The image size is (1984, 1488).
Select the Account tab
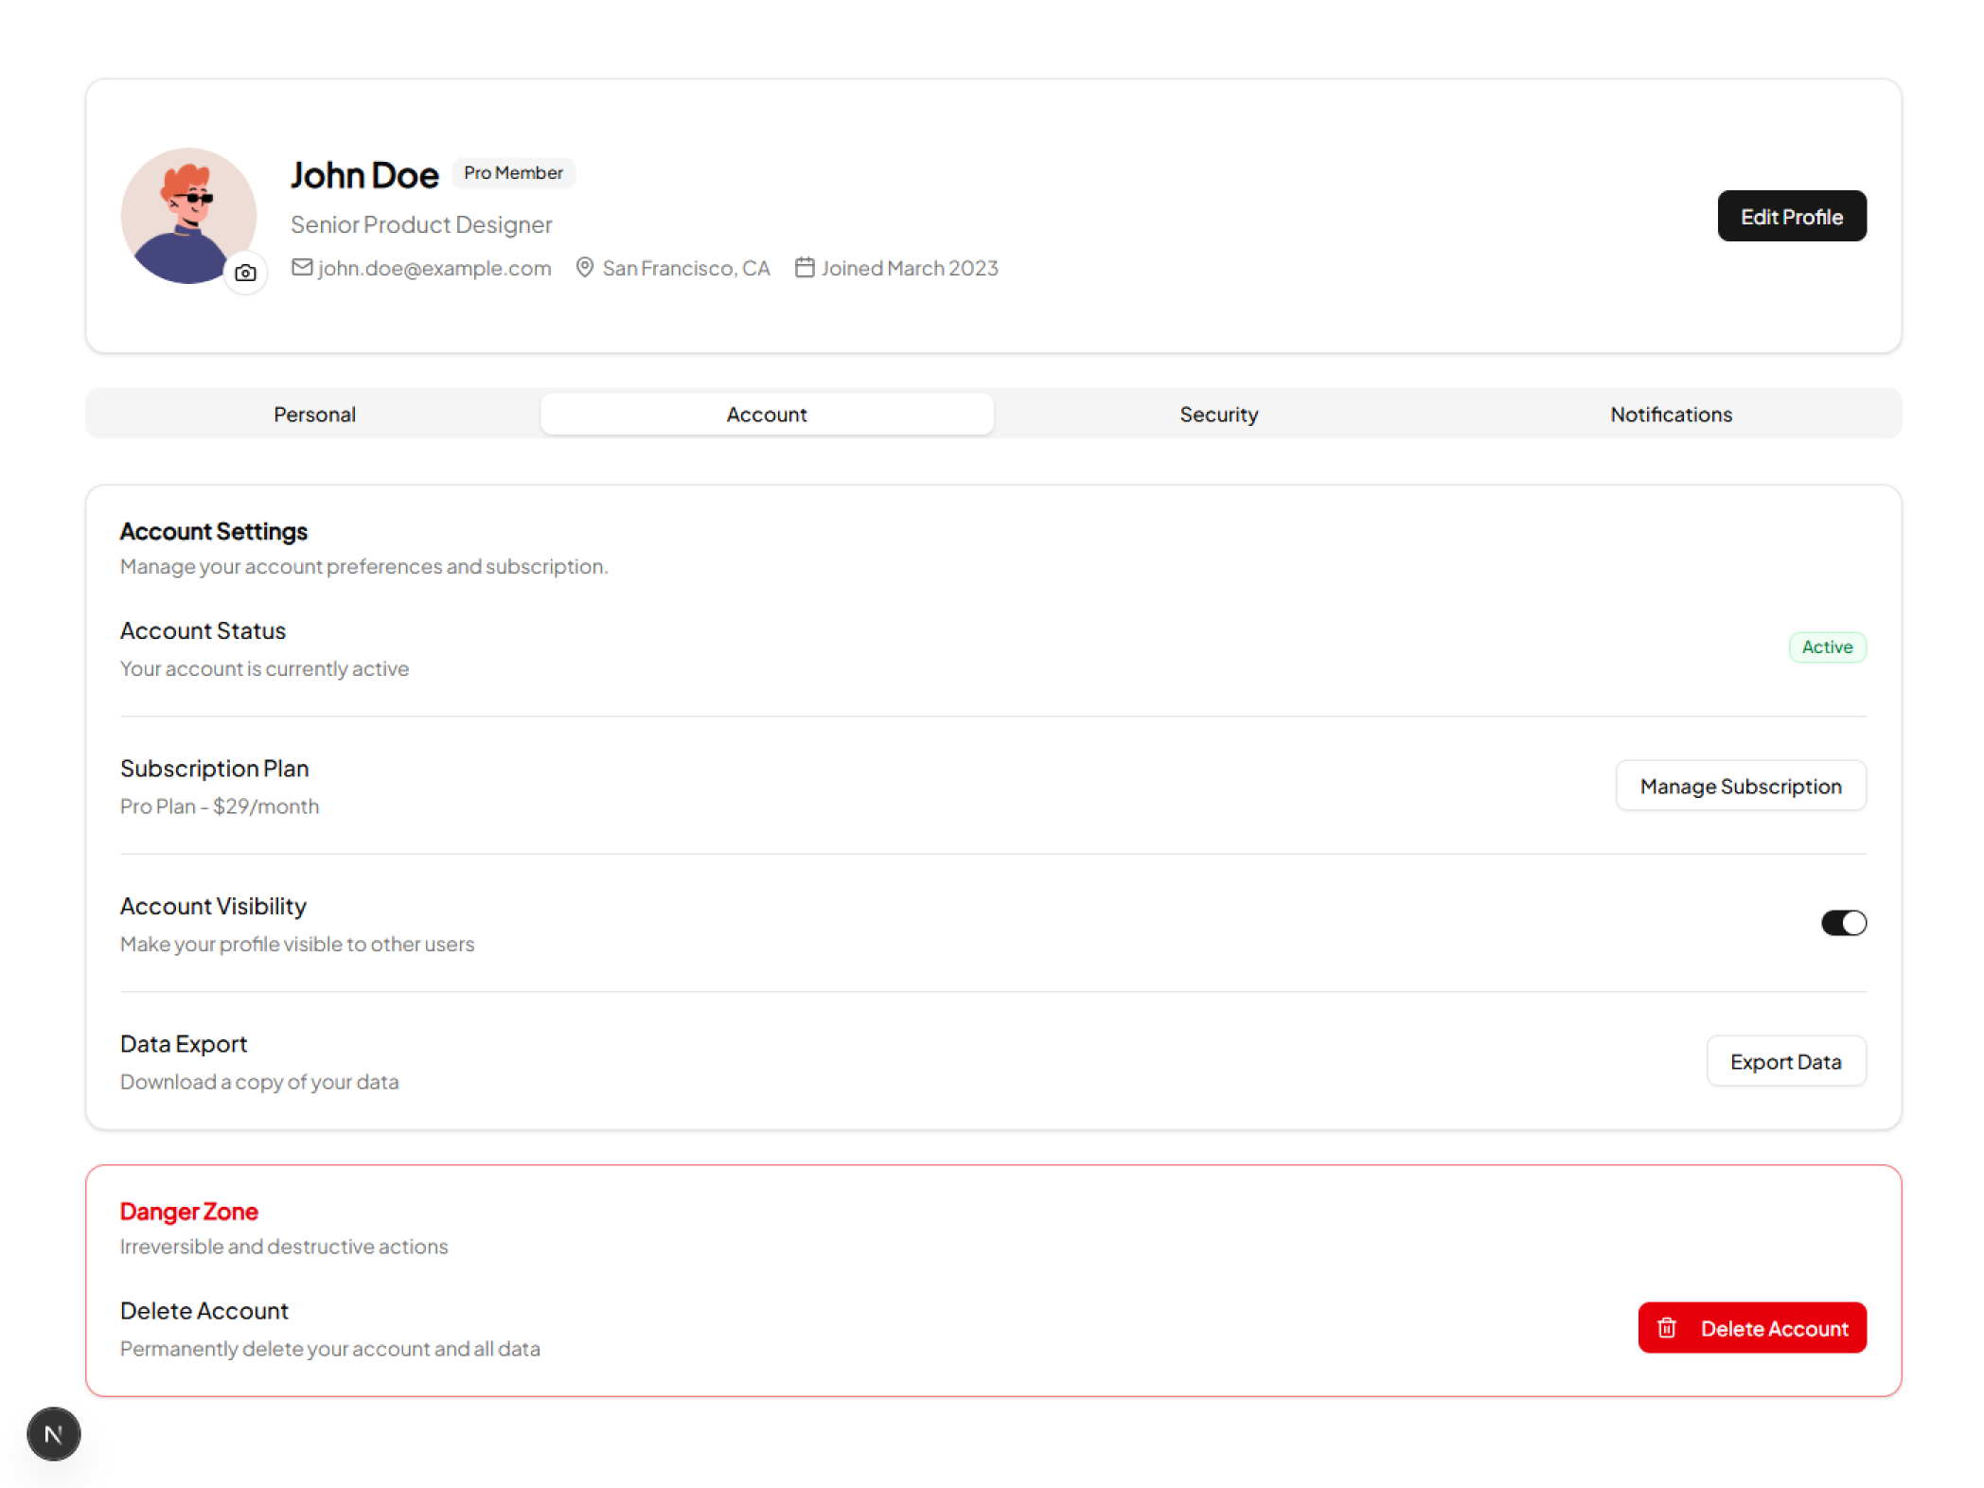coord(767,414)
